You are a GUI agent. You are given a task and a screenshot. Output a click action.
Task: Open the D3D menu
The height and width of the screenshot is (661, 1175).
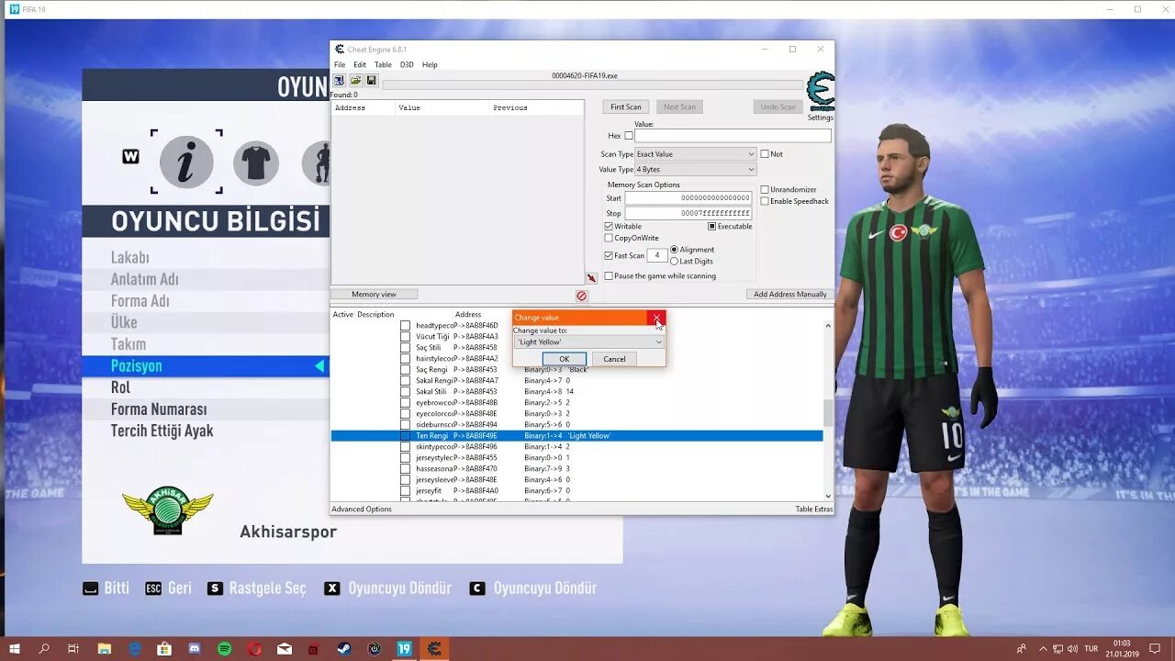[x=407, y=65]
